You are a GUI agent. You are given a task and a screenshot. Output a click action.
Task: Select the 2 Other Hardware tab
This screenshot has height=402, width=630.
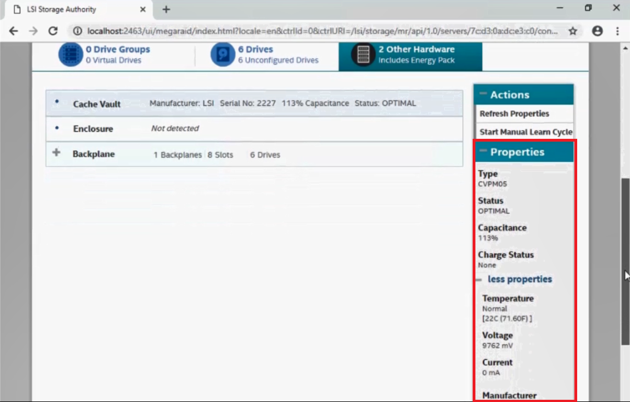(416, 54)
